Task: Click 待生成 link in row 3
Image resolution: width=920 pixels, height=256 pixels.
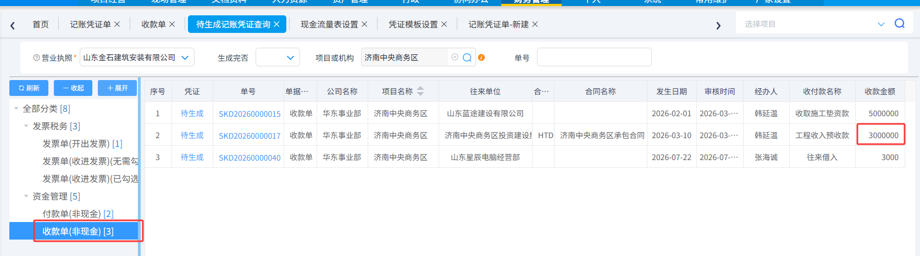Action: pyautogui.click(x=192, y=157)
